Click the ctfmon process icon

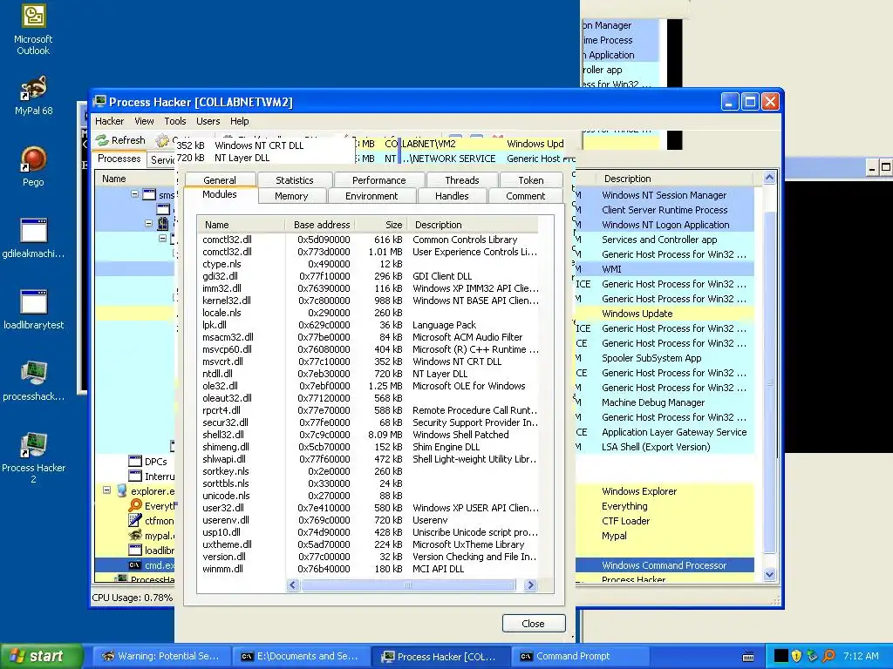(135, 521)
